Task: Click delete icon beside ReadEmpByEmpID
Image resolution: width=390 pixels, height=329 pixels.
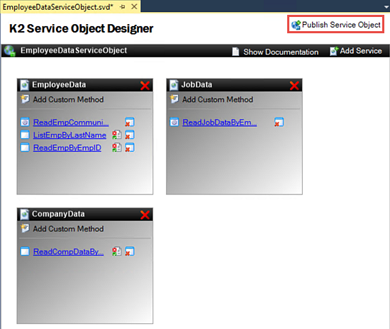Action: pos(130,147)
